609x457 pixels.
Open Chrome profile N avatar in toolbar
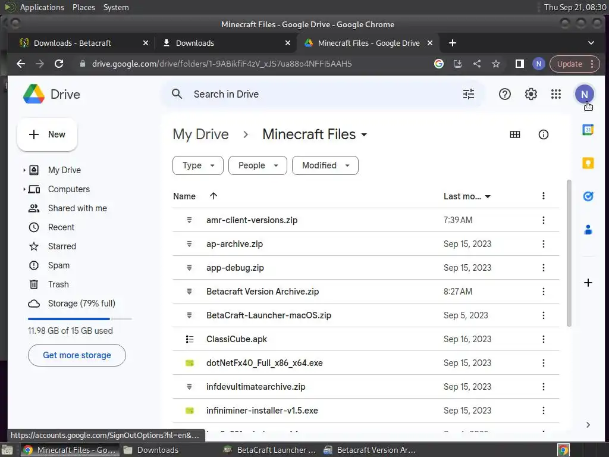tap(538, 64)
